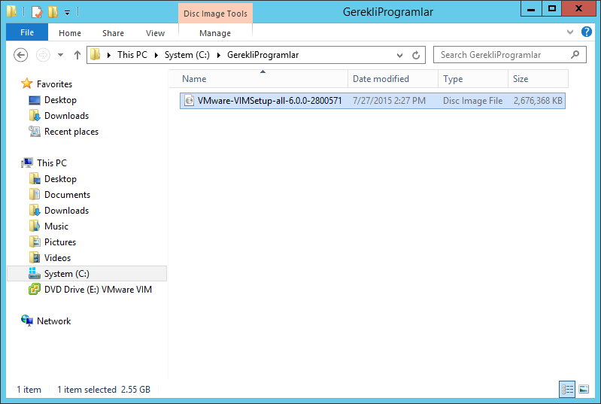Sort files by the Name column header

pyautogui.click(x=259, y=78)
